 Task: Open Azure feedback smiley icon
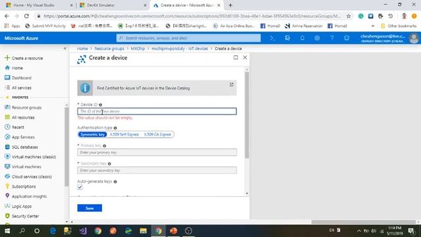pyautogui.click(x=347, y=38)
